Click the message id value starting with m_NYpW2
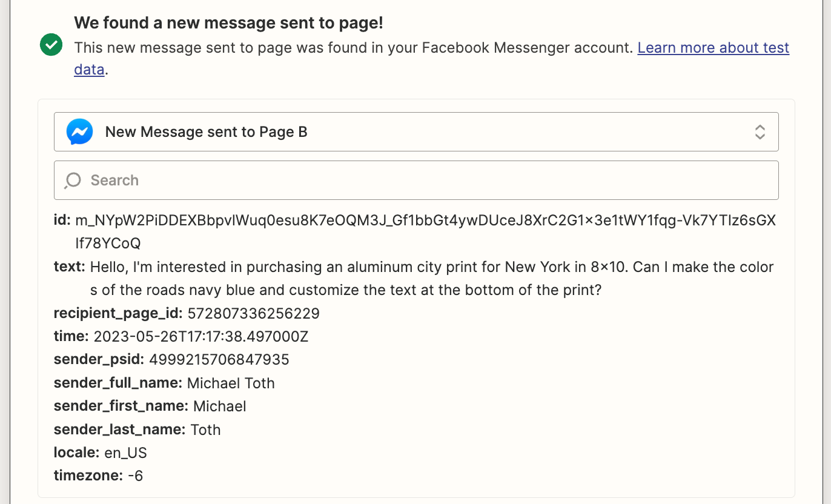Image resolution: width=831 pixels, height=504 pixels. 425,220
